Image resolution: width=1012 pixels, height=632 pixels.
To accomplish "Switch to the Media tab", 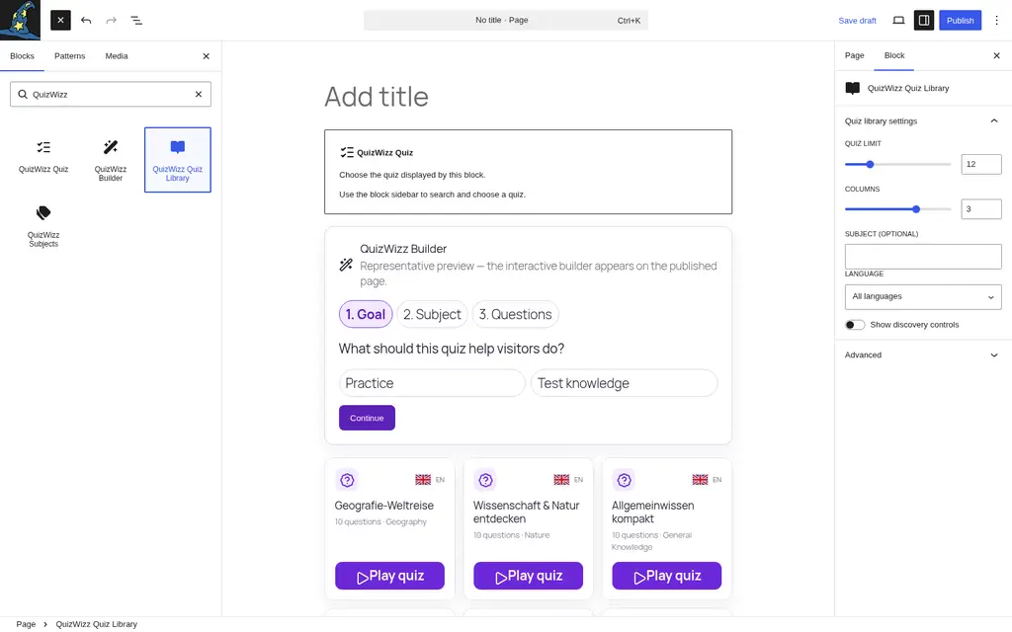I will click(x=117, y=56).
